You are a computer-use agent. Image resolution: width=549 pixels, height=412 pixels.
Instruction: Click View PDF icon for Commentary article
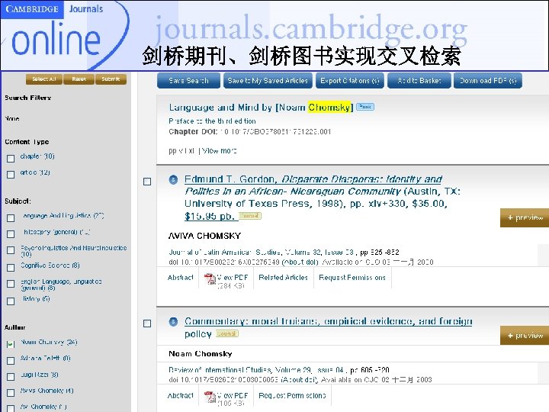210,398
